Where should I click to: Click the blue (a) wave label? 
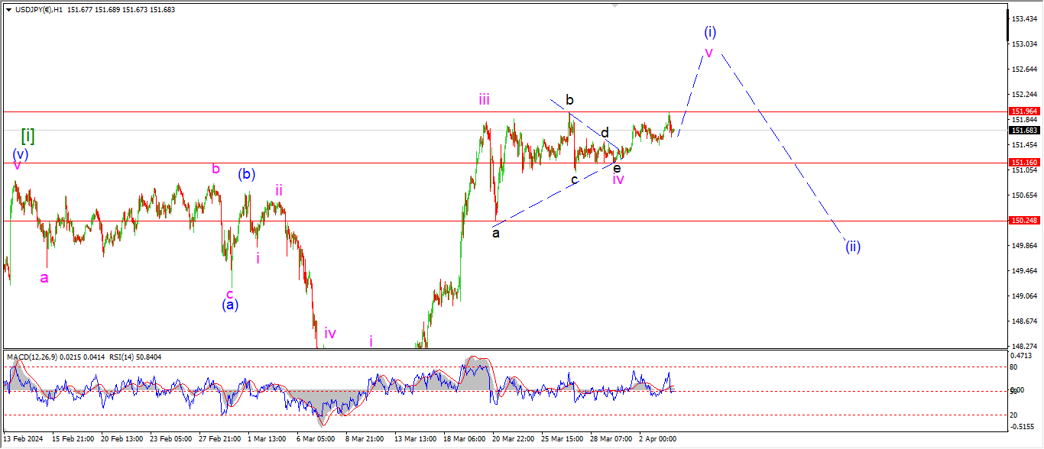point(230,305)
